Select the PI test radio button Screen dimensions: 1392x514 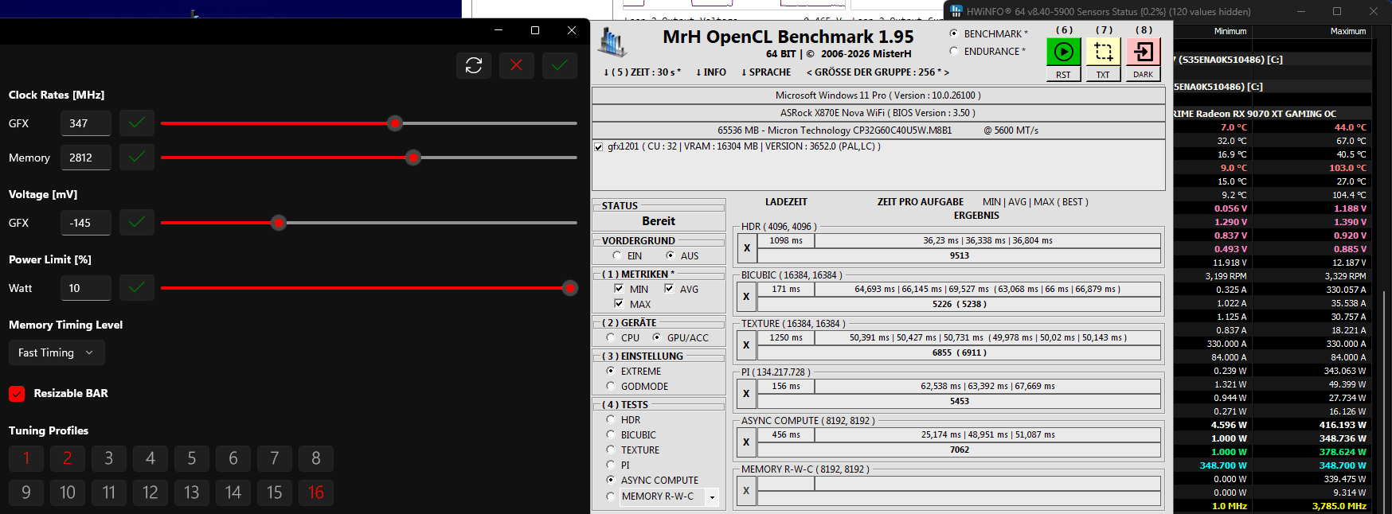tap(611, 465)
